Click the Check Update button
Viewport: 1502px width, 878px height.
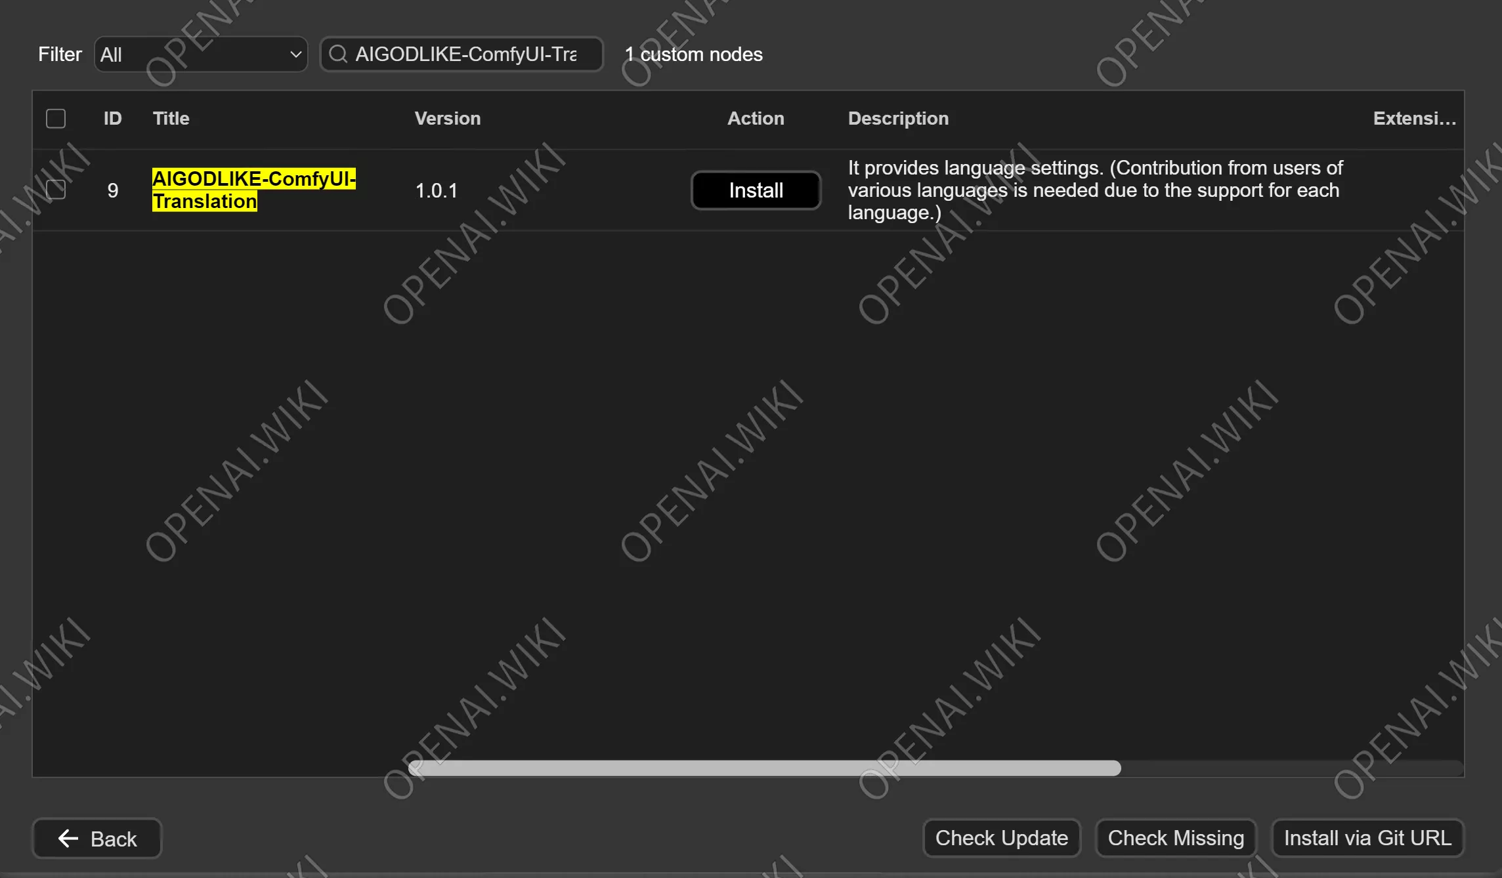1002,838
